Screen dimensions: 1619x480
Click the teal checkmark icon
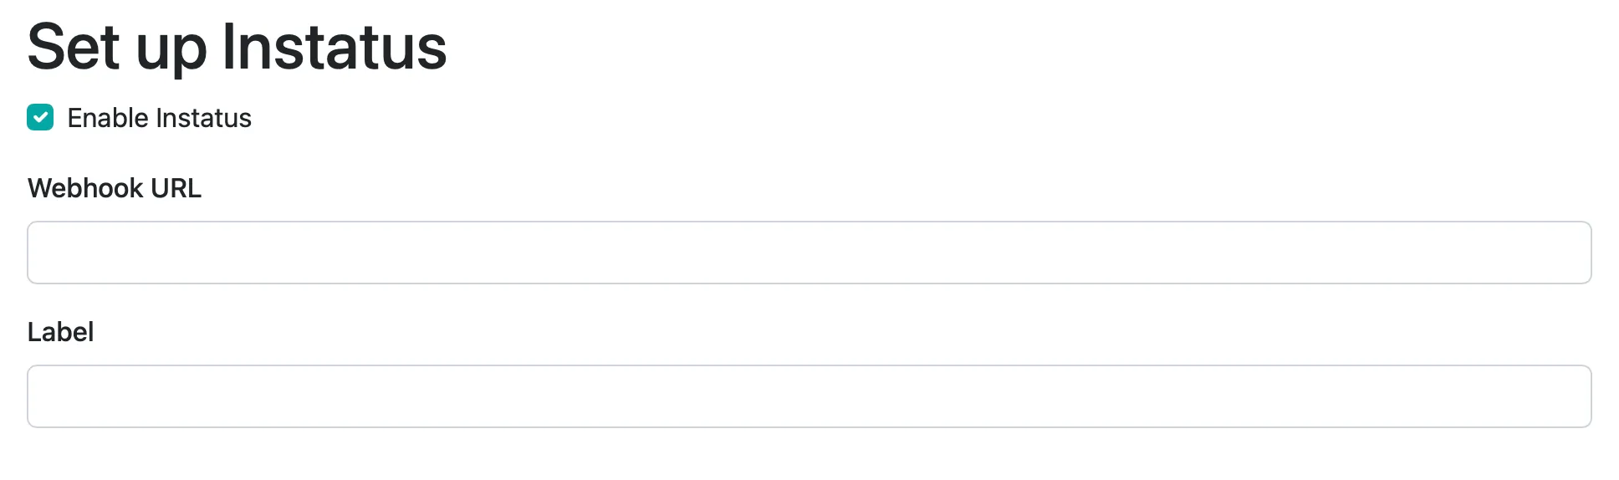(40, 118)
